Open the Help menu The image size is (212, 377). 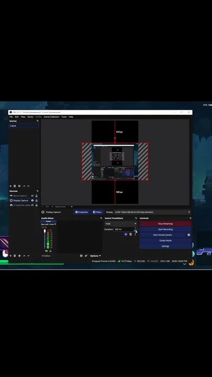[71, 117]
